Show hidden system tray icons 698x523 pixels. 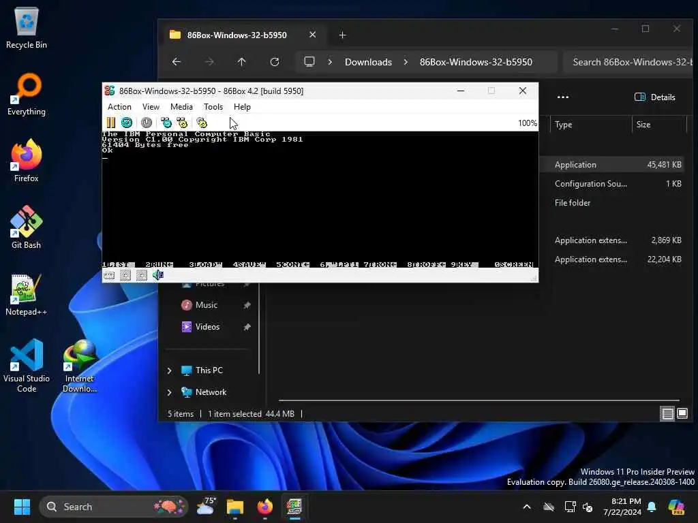click(527, 507)
